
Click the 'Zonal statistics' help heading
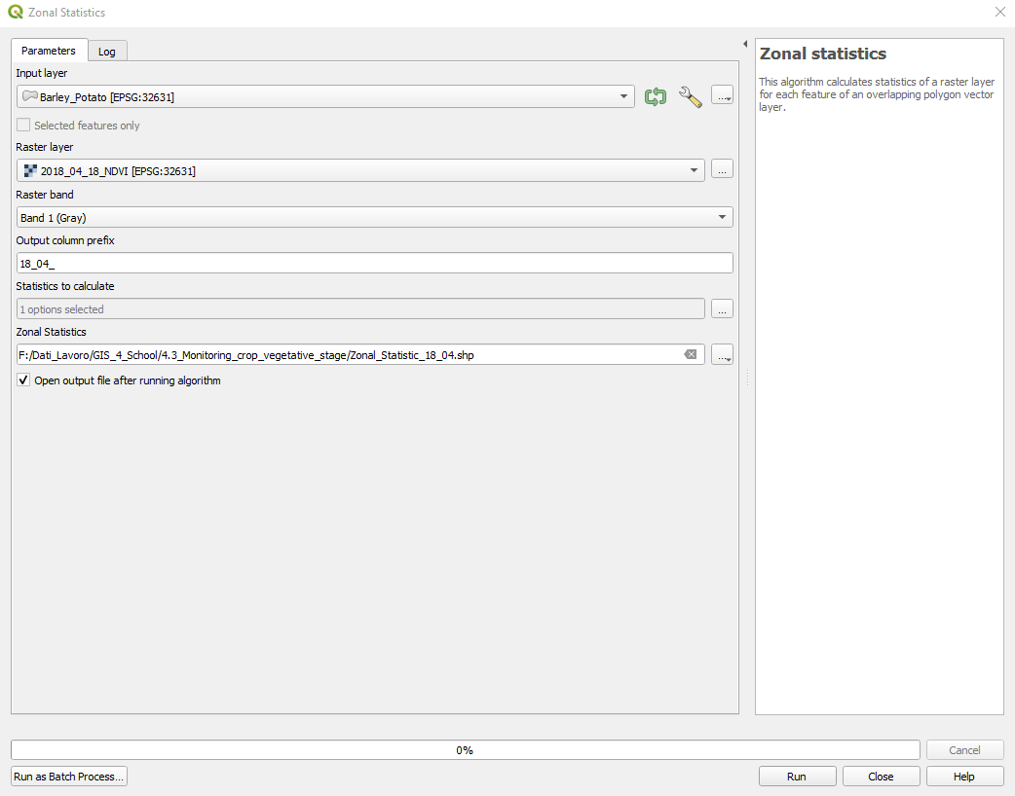(x=823, y=54)
